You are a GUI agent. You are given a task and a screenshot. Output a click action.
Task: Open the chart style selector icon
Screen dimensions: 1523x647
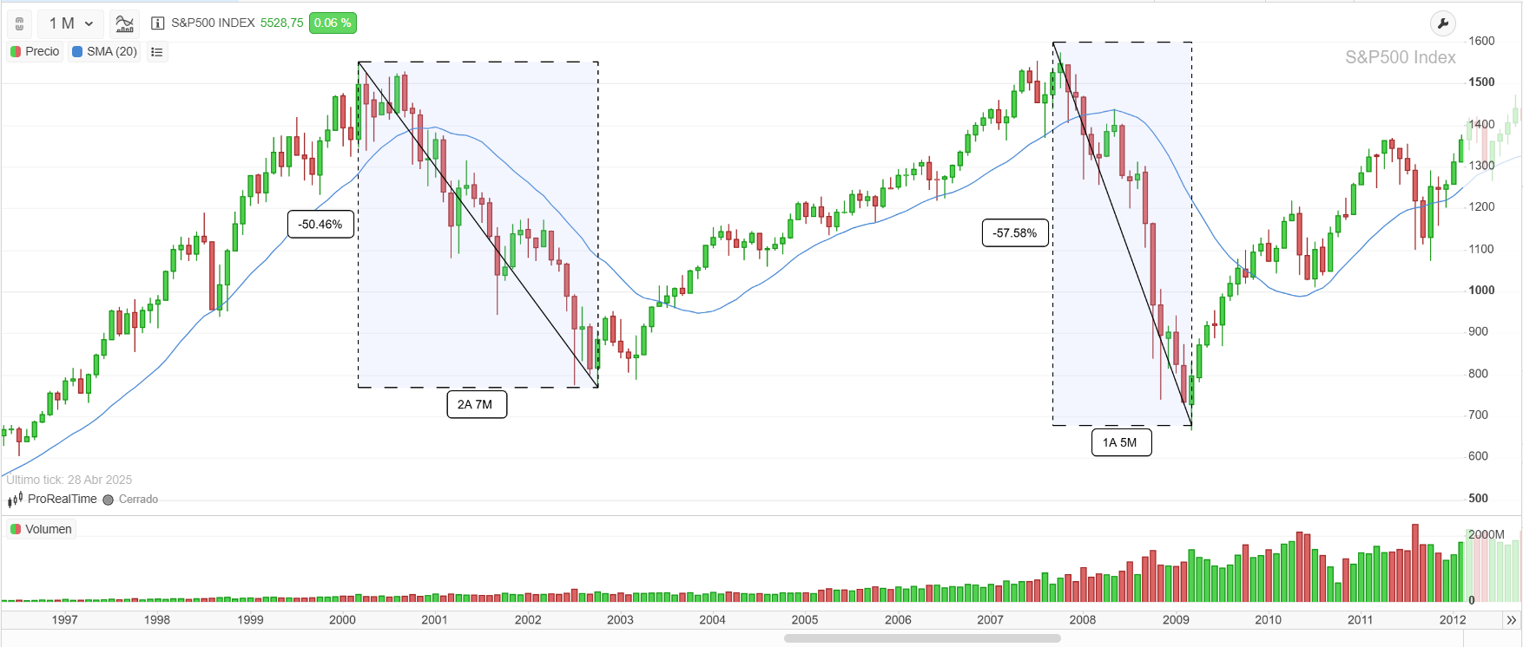coord(124,23)
